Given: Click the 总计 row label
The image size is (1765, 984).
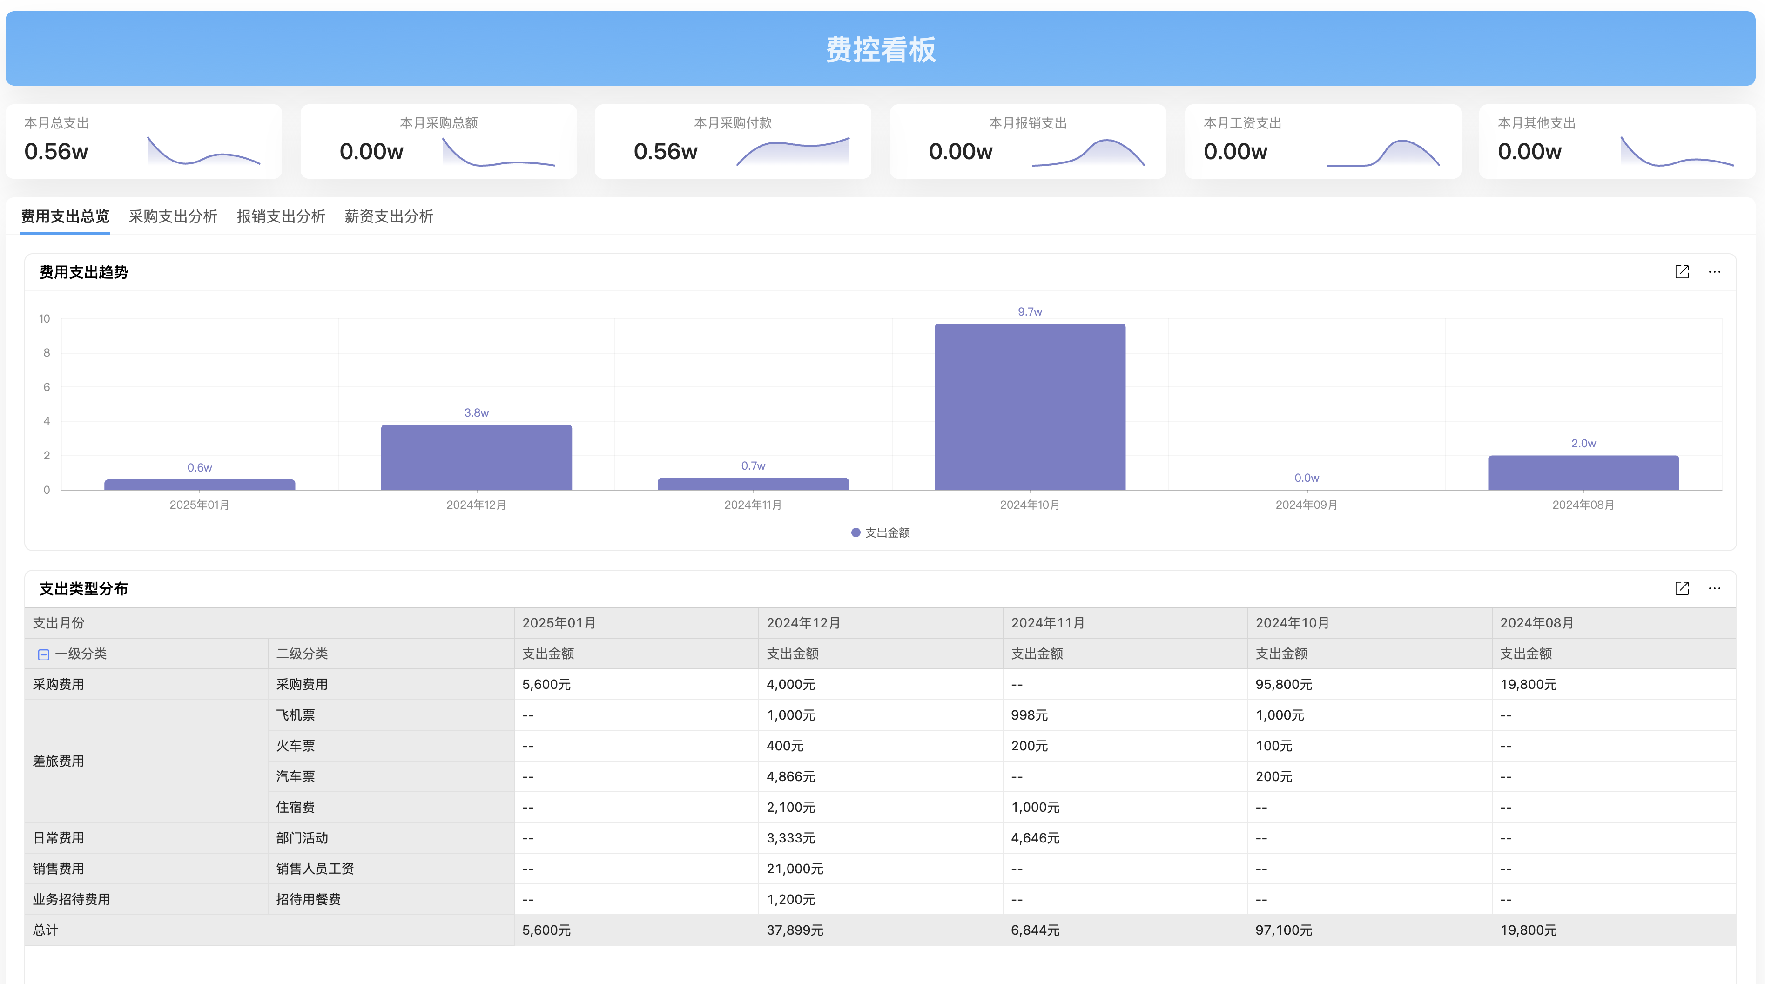Looking at the screenshot, I should tap(269, 930).
